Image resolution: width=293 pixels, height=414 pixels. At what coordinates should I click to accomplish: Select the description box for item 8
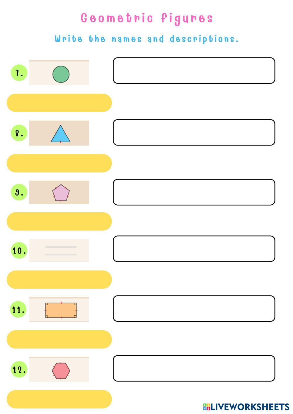point(194,132)
